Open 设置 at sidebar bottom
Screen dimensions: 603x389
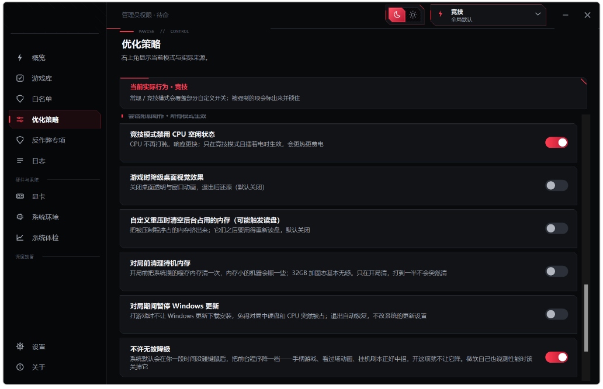click(54, 347)
